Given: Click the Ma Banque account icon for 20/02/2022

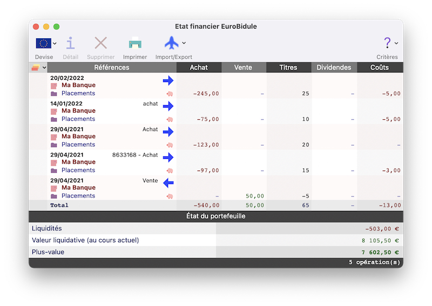Looking at the screenshot, I should tap(53, 86).
